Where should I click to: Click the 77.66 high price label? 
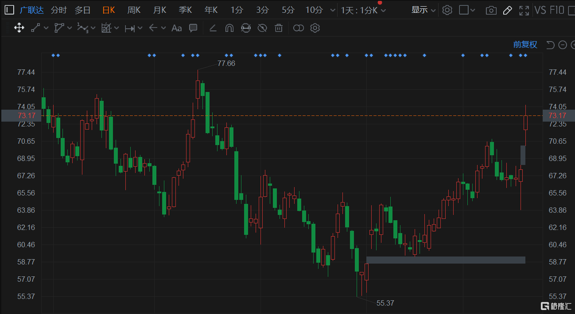click(226, 64)
